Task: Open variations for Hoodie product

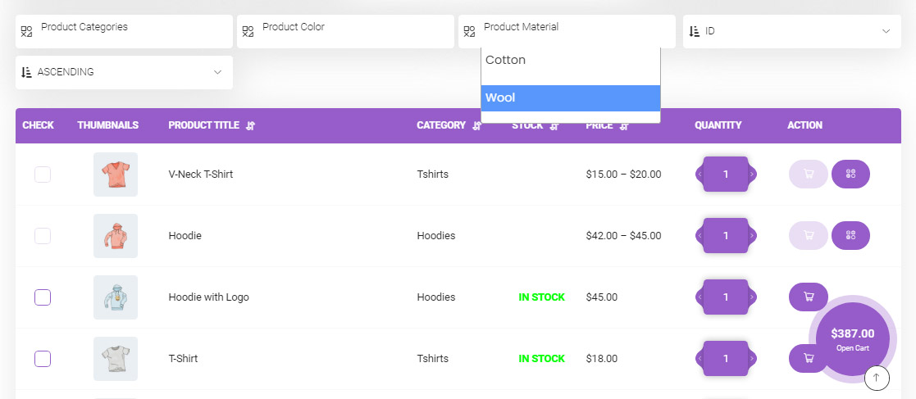Action: 850,236
